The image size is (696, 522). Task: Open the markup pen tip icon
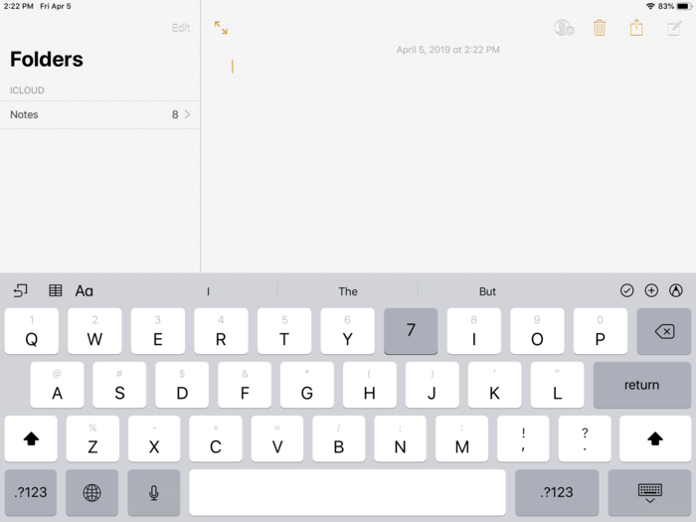pyautogui.click(x=675, y=290)
